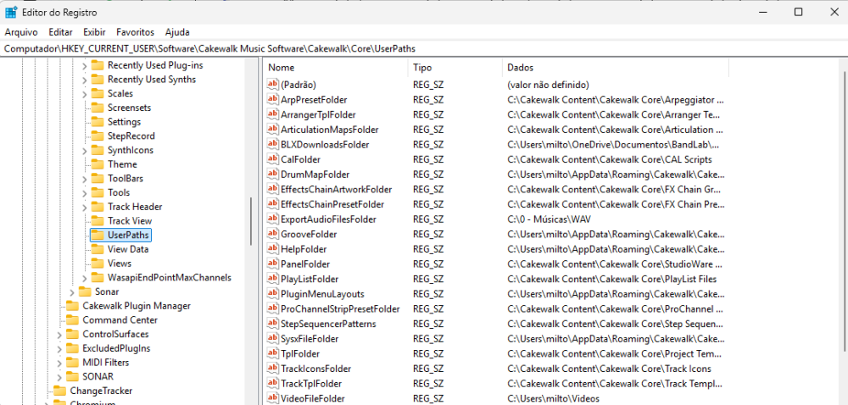The width and height of the screenshot is (848, 405).
Task: Expand the SynthIcons key
Action: (84, 151)
